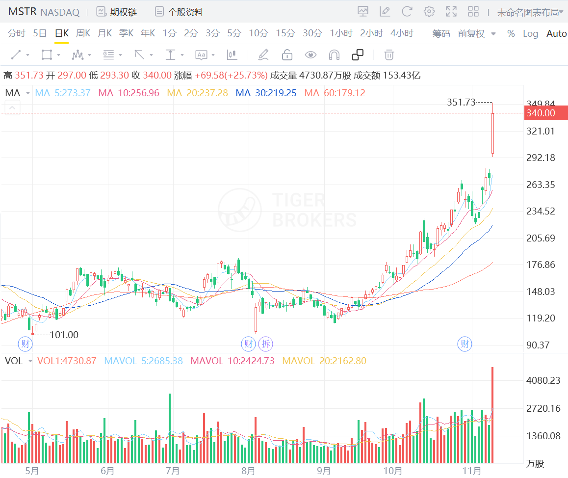The width and height of the screenshot is (568, 478).
Task: Switch to 5日 chart tab
Action: pyautogui.click(x=40, y=33)
